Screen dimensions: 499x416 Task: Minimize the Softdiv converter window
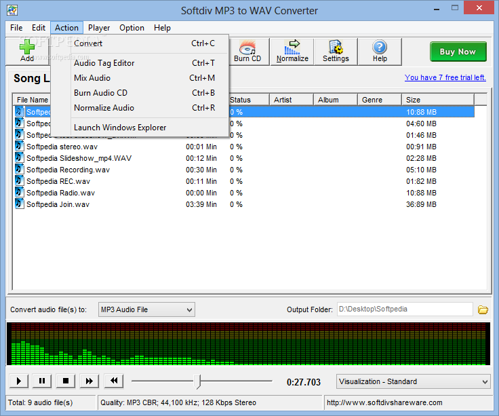point(437,9)
